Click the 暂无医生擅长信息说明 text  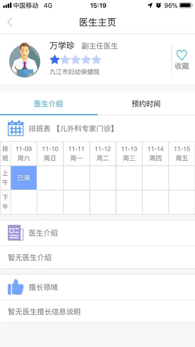coord(44,312)
